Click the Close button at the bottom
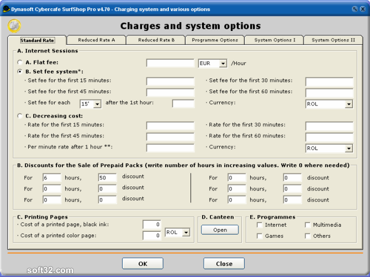 tap(224, 264)
